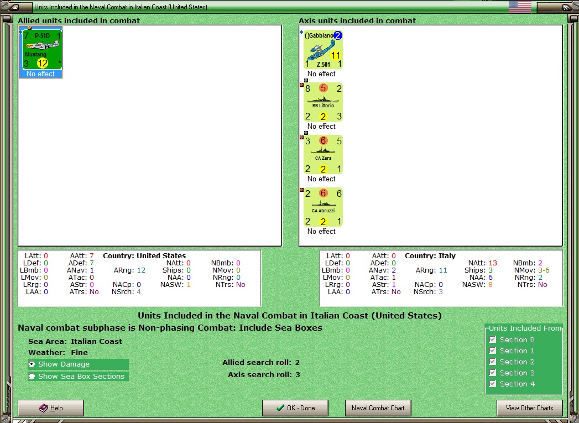This screenshot has width=579, height=423.
Task: Click the 'Country: United States' label
Action: point(144,256)
